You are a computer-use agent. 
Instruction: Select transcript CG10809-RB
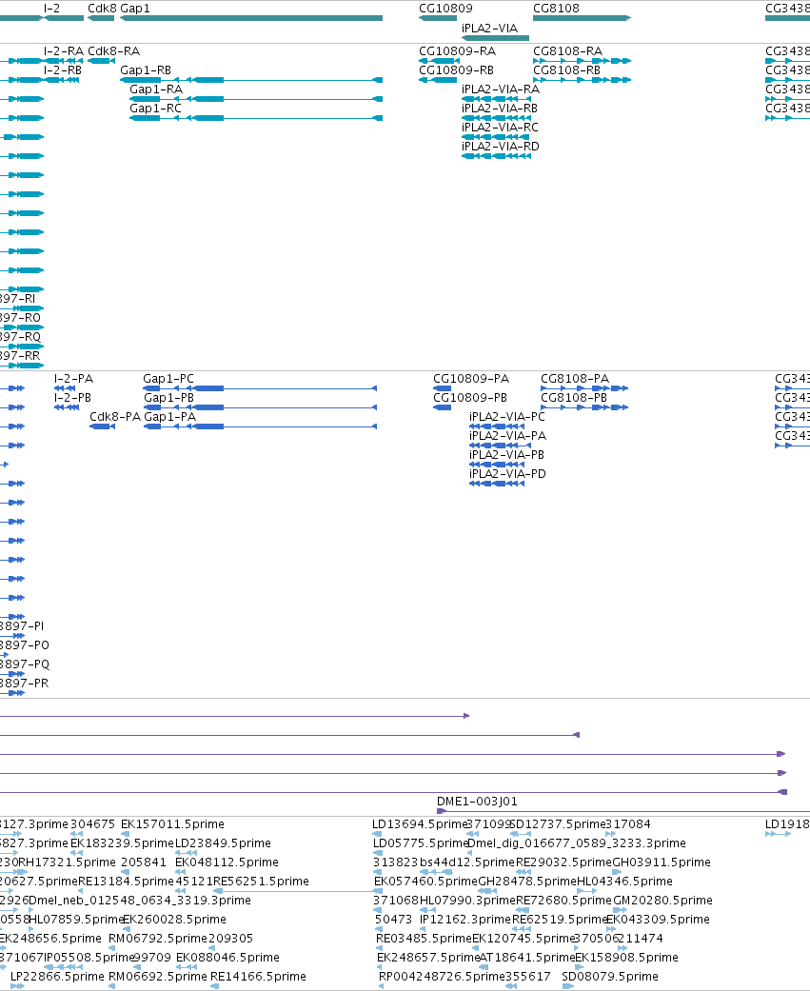click(437, 80)
